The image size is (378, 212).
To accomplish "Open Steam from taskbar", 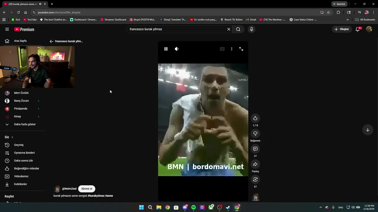I will (228, 207).
